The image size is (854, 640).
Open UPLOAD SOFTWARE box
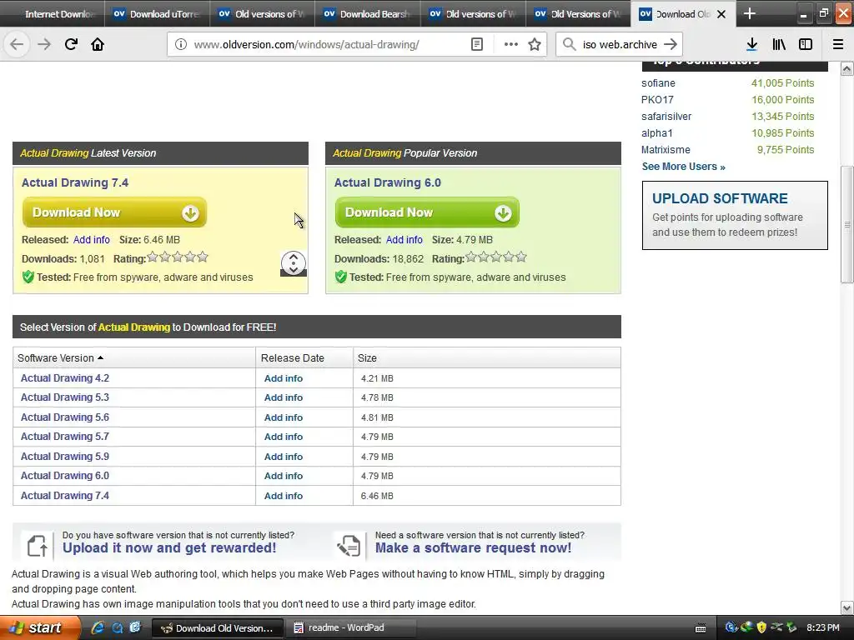tap(735, 216)
